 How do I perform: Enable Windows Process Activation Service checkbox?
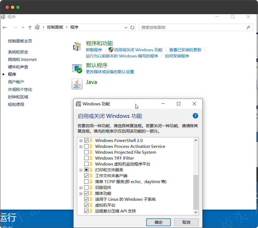tap(86, 146)
